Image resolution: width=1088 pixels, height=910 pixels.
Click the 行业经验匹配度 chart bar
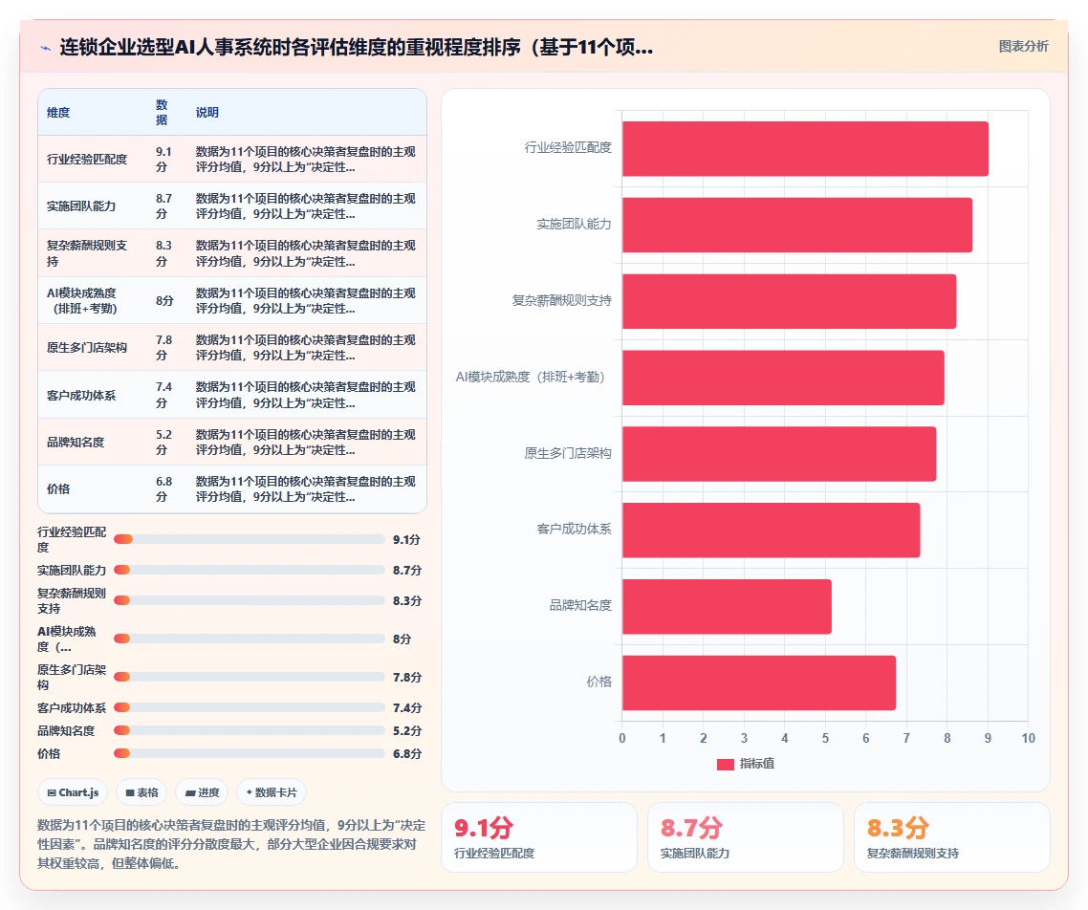pos(805,148)
